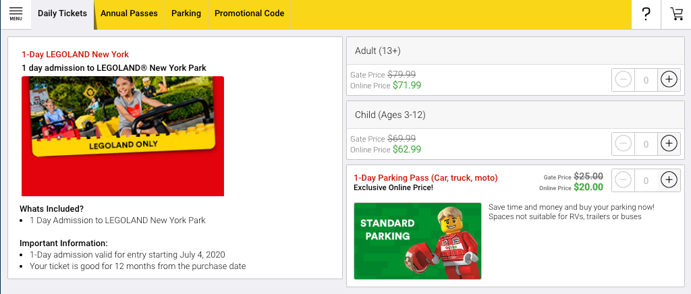The image size is (691, 294).
Task: Click the Parking Pass quantity field
Action: pos(646,180)
